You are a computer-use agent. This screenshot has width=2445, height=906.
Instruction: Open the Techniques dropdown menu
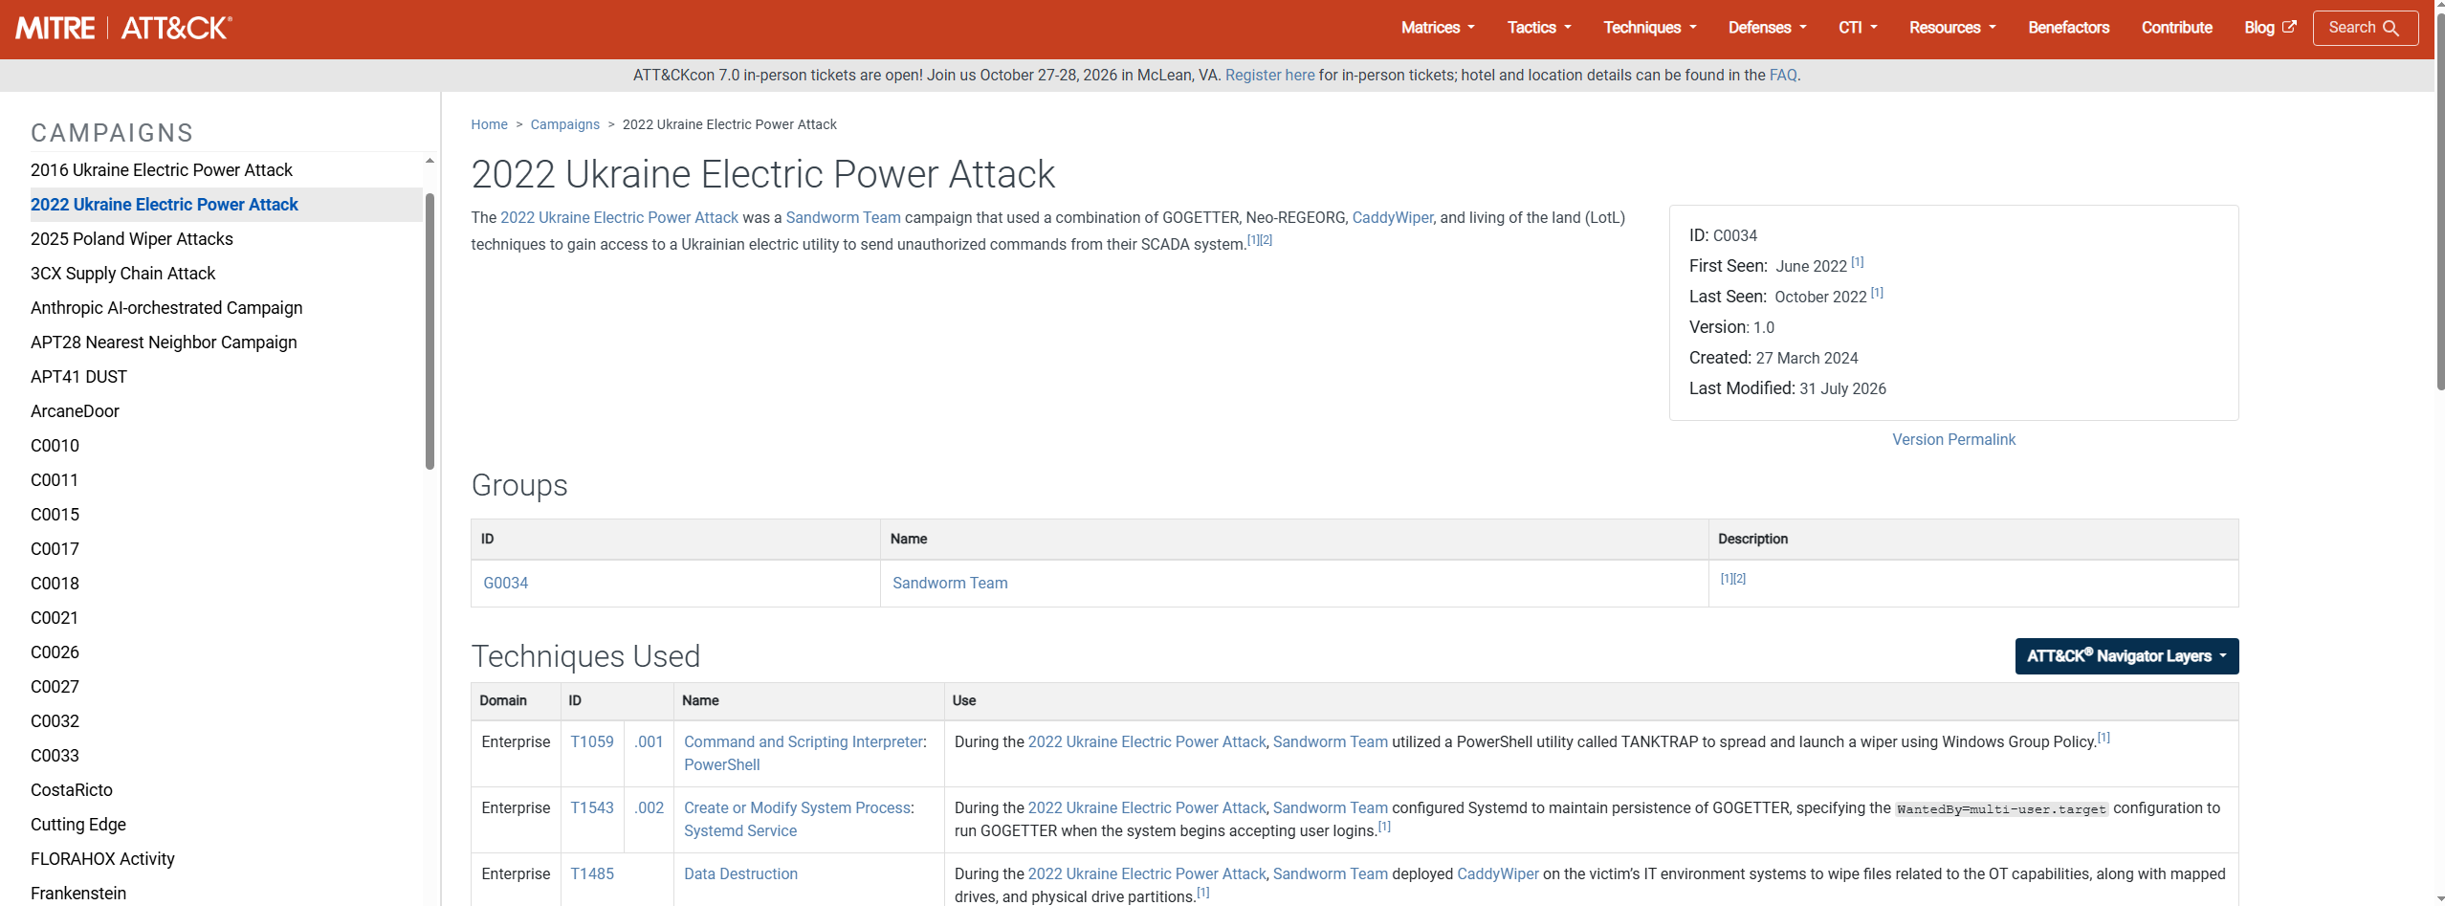click(1650, 28)
